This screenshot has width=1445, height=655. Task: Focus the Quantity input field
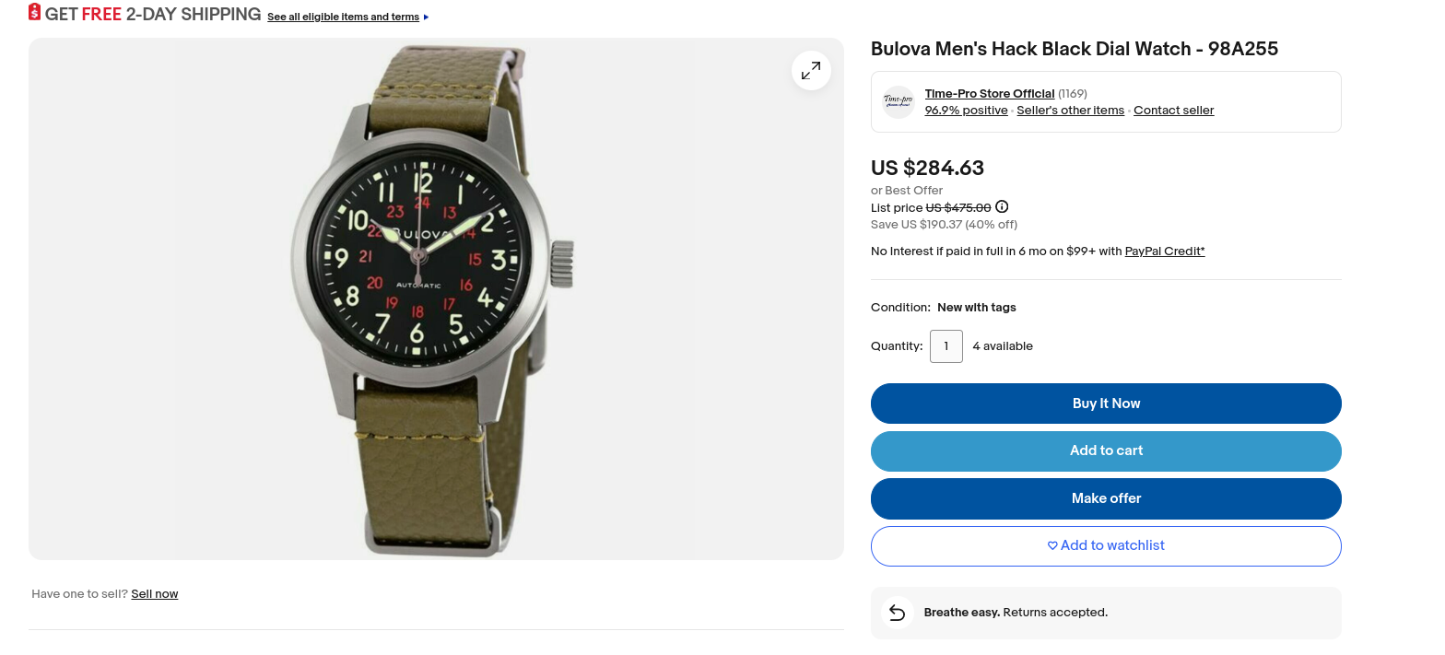pos(946,346)
